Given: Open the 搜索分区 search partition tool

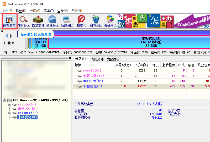Looking at the screenshot, I should [x=24, y=21].
